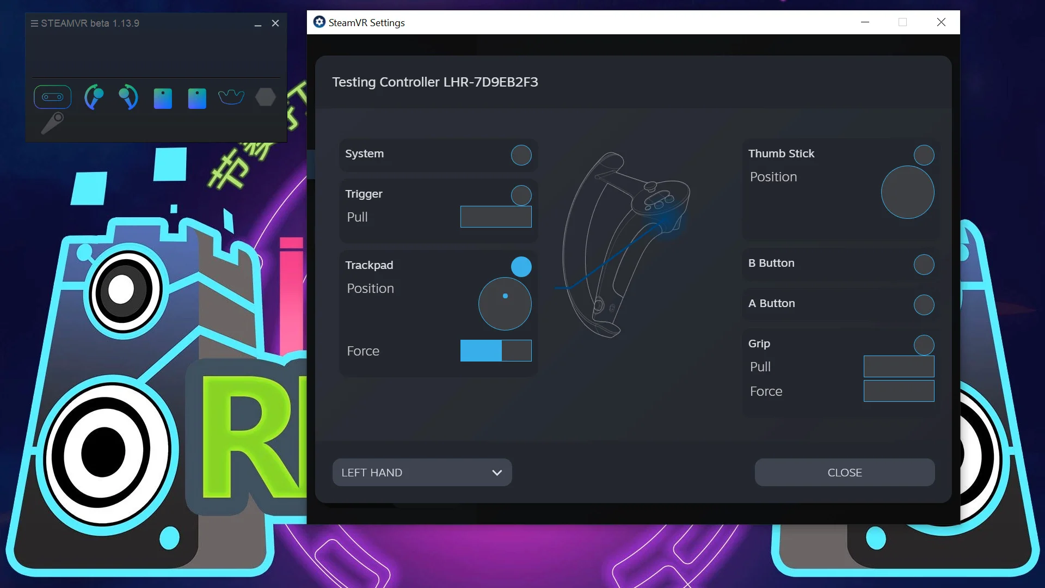Click the Trackpad Force bar
Screen dimensions: 1045x588
click(496, 351)
